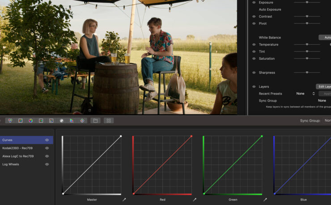Toggle the eye icon next to Saturation
The height and width of the screenshot is (205, 331).
[x=254, y=59]
